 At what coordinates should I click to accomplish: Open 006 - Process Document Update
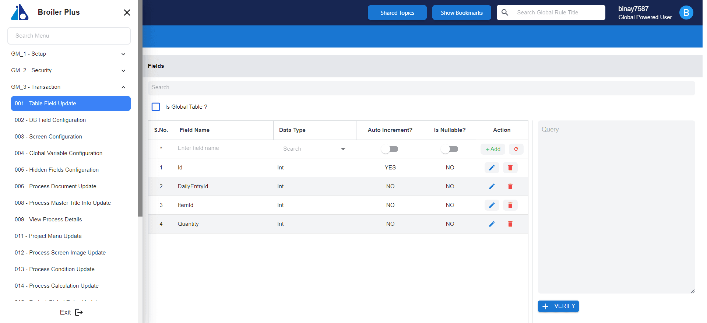[71, 186]
